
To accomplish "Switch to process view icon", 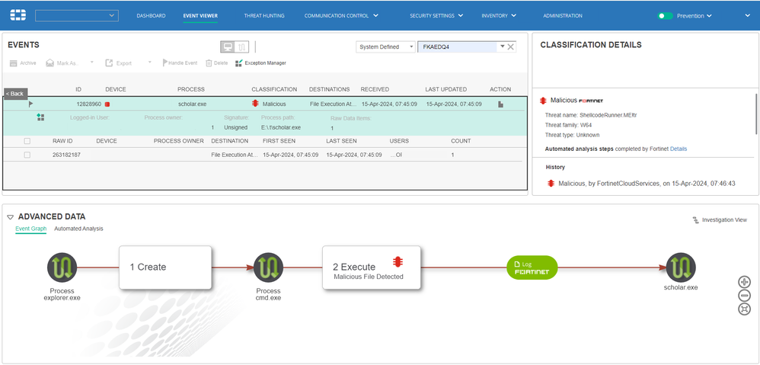I will point(242,46).
